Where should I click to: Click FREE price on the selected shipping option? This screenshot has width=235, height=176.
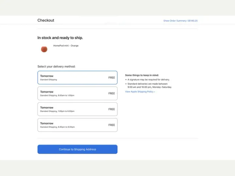pyautogui.click(x=112, y=78)
